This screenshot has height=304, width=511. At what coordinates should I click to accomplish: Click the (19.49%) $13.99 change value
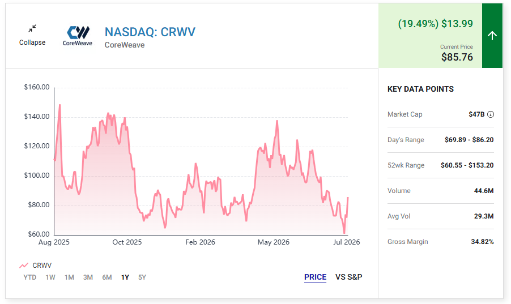(x=436, y=23)
